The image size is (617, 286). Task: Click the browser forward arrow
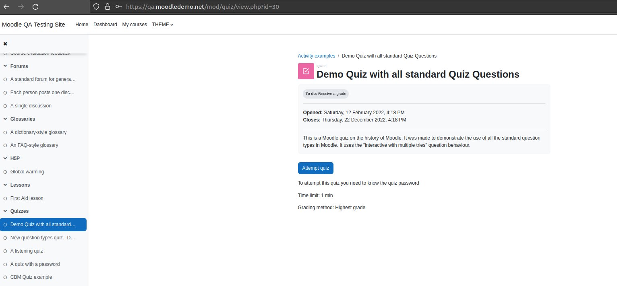point(21,6)
